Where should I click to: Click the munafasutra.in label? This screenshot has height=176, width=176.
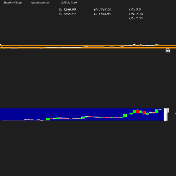[x=40, y=2]
